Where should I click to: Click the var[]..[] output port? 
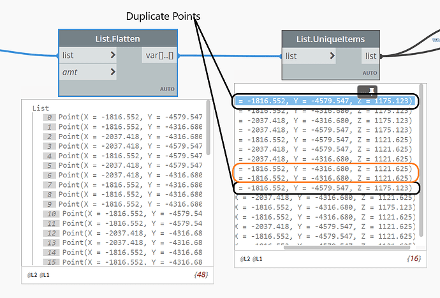tap(159, 56)
